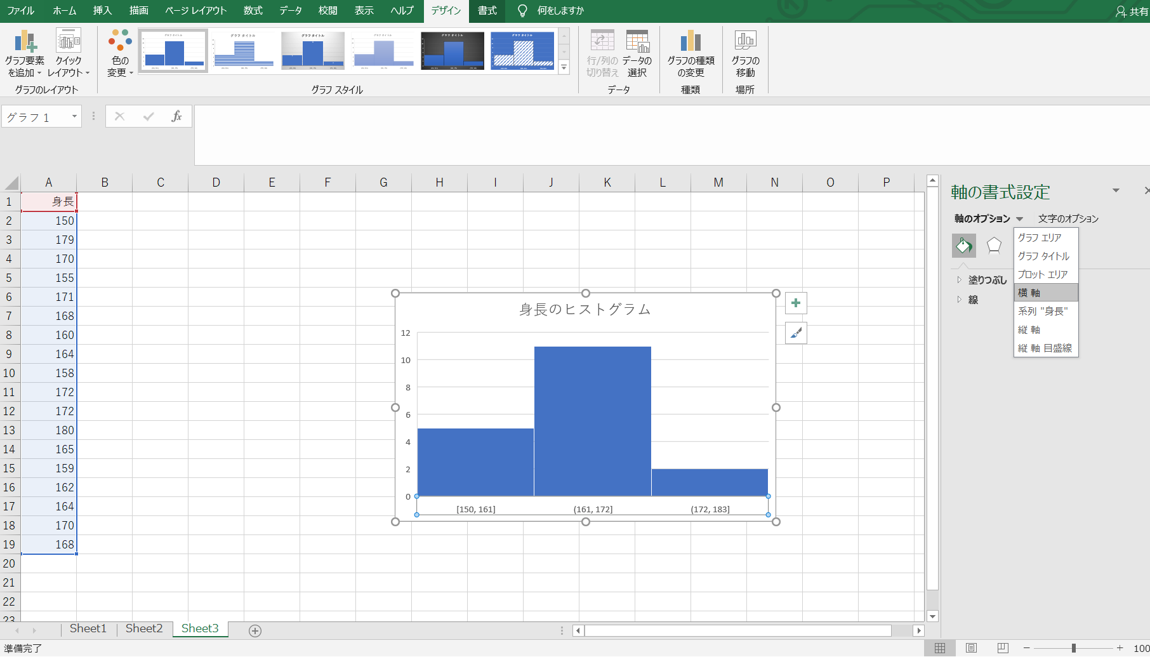Select 縦 軸 目盛線 from dropdown list
The width and height of the screenshot is (1150, 657).
click(x=1046, y=348)
